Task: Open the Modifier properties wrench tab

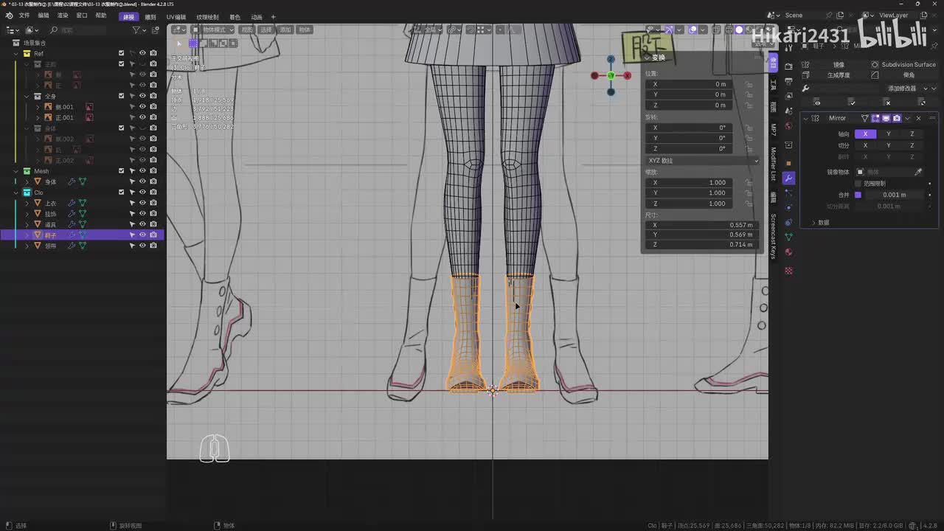Action: (788, 178)
